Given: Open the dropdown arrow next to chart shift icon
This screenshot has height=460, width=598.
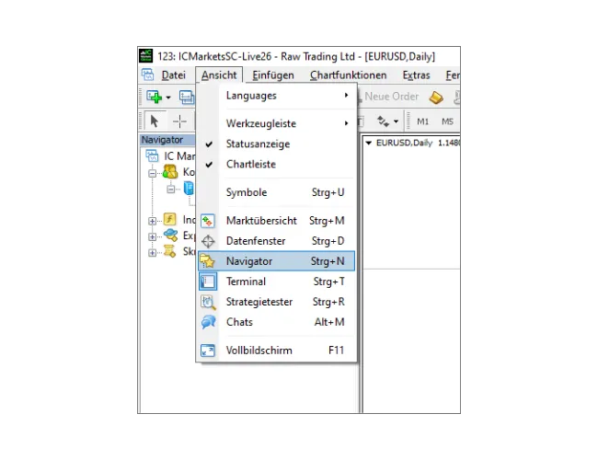Looking at the screenshot, I should [396, 121].
